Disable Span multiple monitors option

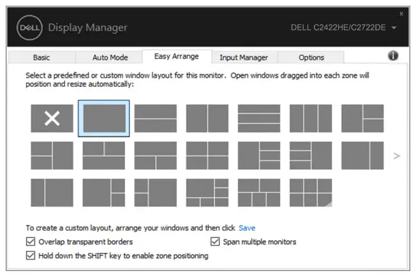(x=215, y=242)
